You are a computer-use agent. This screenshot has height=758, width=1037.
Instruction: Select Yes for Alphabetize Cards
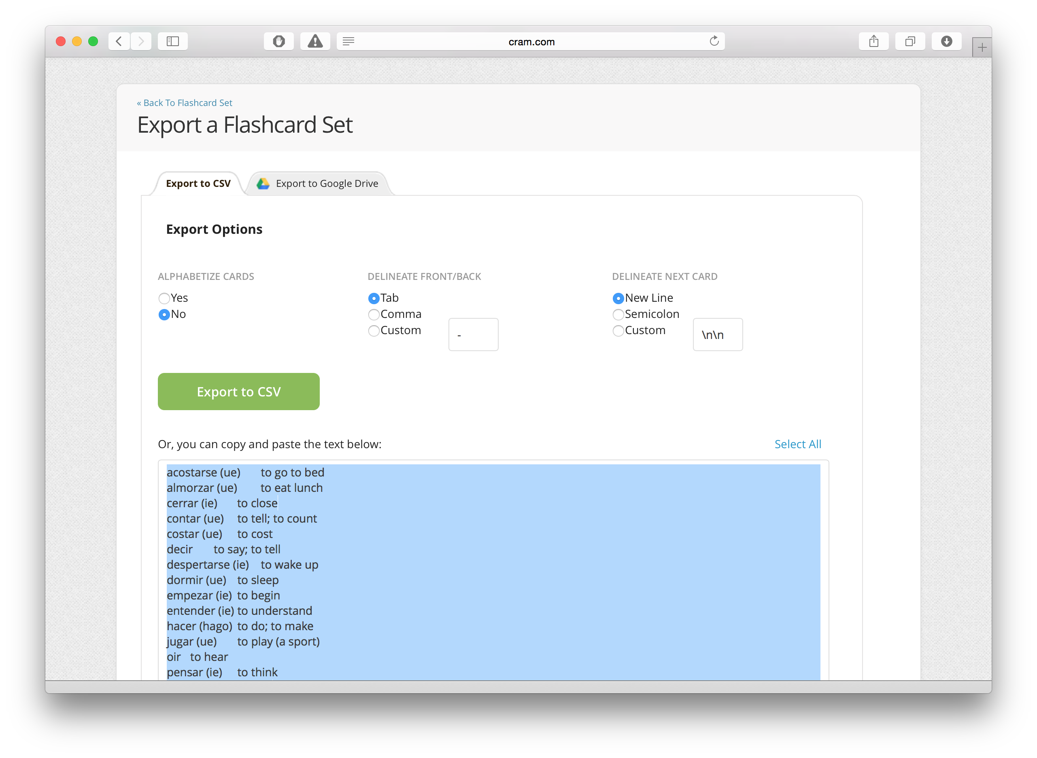(x=164, y=298)
